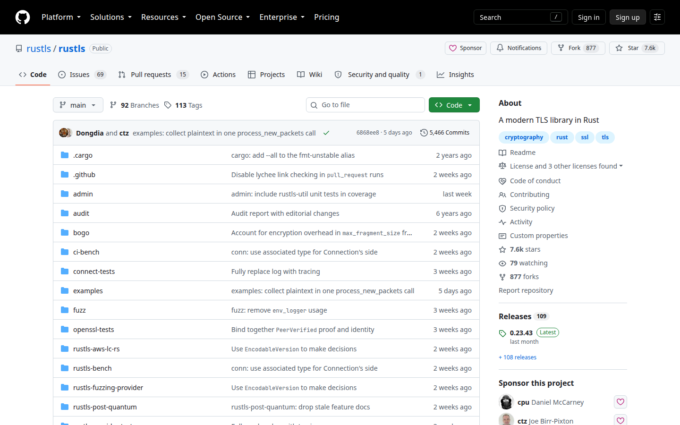Open the Readme link with book icon
Screen dimensions: 680x425
click(517, 153)
